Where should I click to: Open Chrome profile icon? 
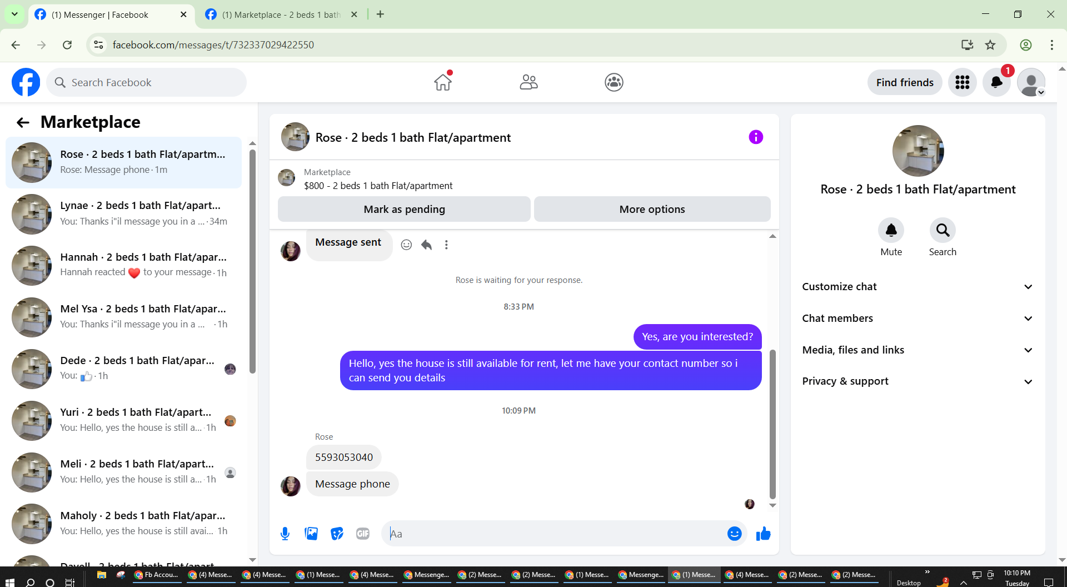(x=1026, y=45)
